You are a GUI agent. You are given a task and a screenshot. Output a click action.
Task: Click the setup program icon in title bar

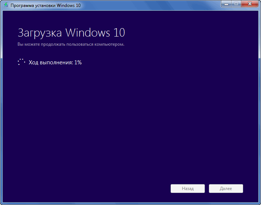(x=6, y=5)
